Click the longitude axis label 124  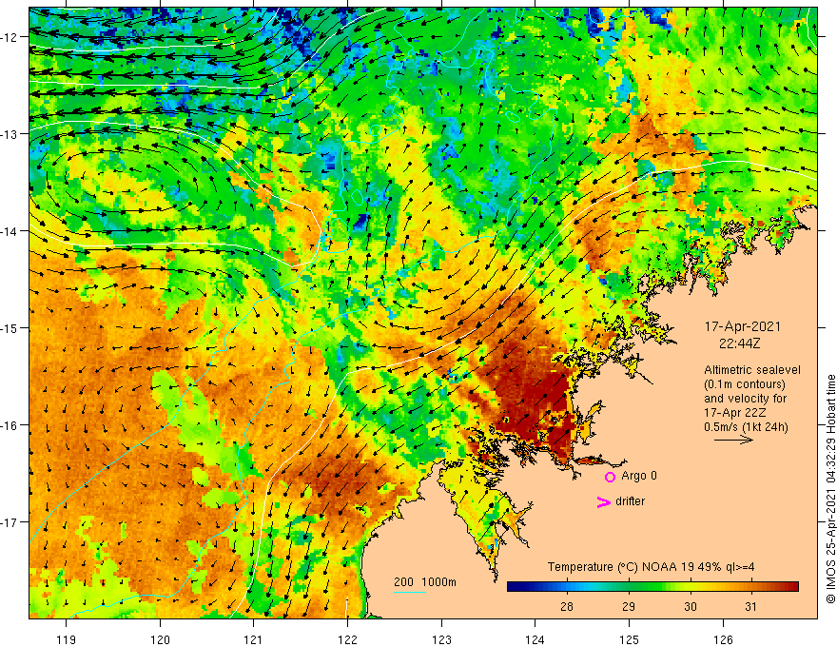click(535, 639)
